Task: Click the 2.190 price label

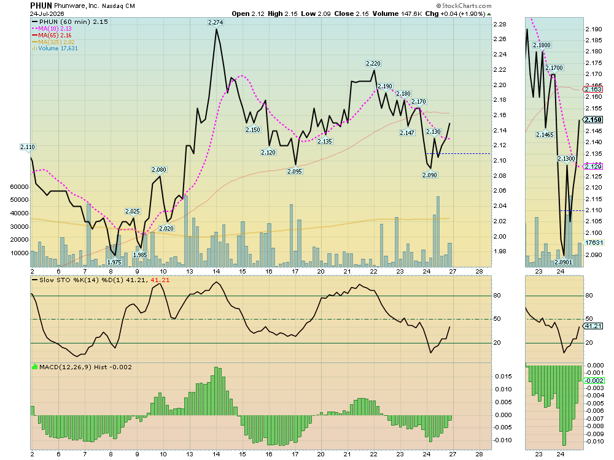Action: coord(385,86)
